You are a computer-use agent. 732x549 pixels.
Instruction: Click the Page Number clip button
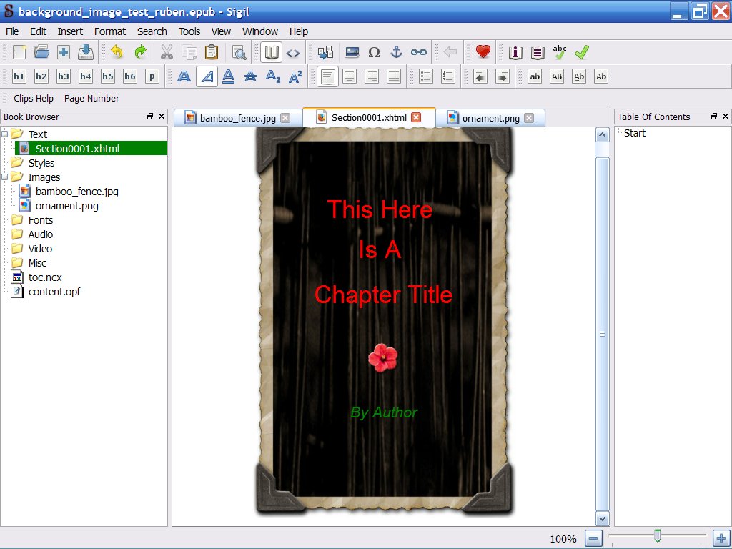pos(91,99)
